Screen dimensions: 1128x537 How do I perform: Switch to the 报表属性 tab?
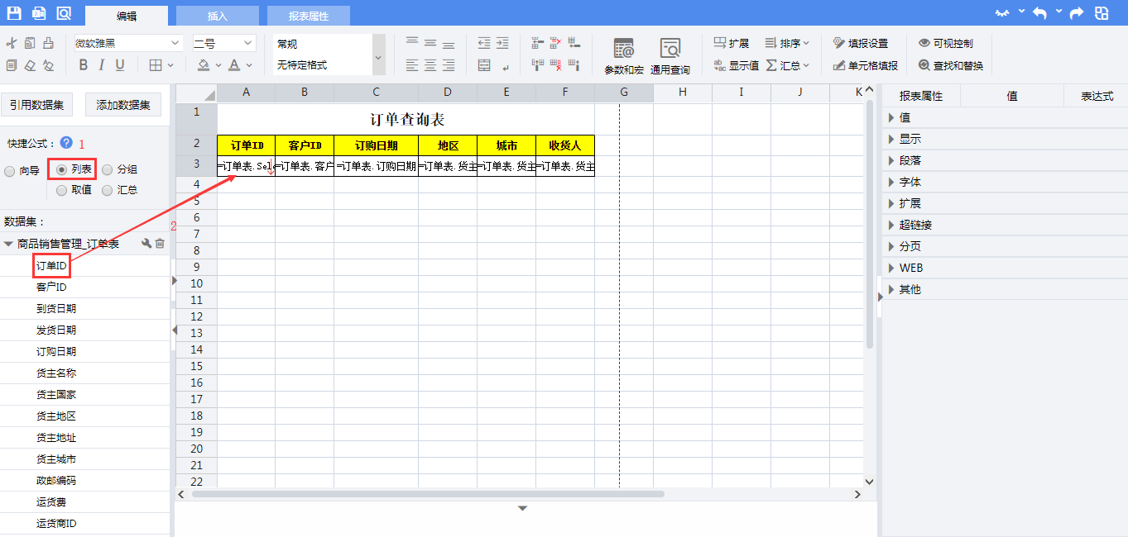point(308,16)
